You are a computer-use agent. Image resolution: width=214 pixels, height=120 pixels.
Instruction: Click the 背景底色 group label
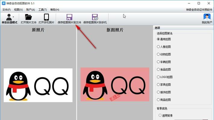(x=162, y=108)
